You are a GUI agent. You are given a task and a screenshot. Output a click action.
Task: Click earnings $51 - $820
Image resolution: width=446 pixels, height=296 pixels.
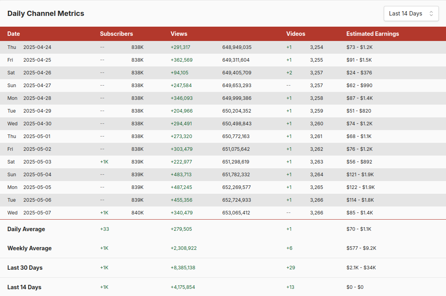point(359,111)
